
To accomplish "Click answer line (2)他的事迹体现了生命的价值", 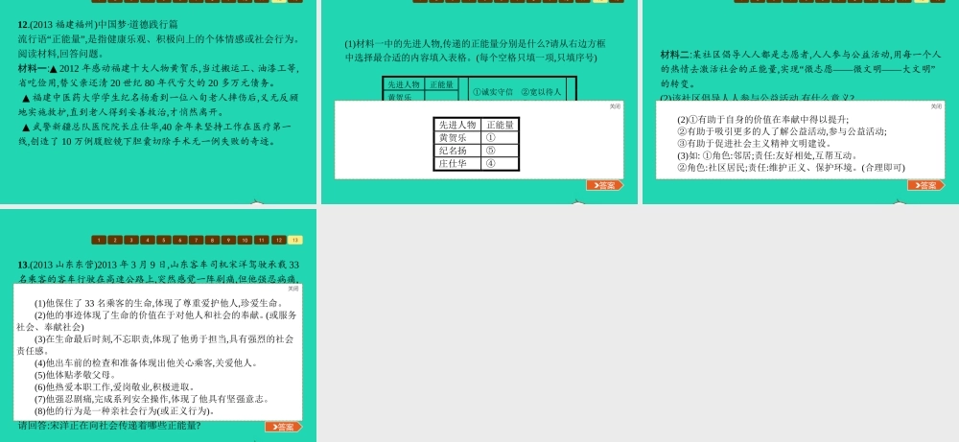I will click(157, 320).
